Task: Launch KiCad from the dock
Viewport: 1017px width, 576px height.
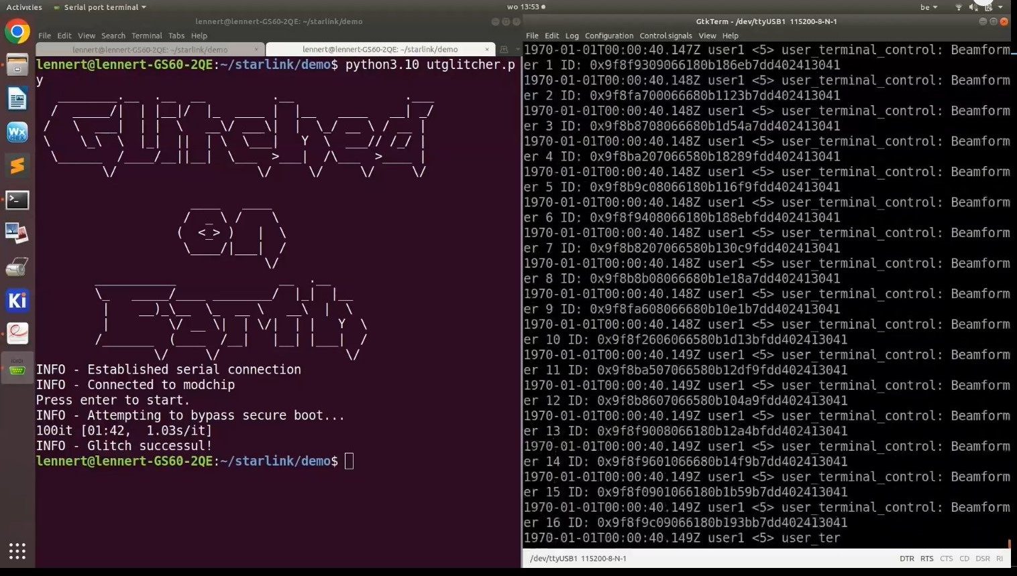Action: (x=17, y=301)
